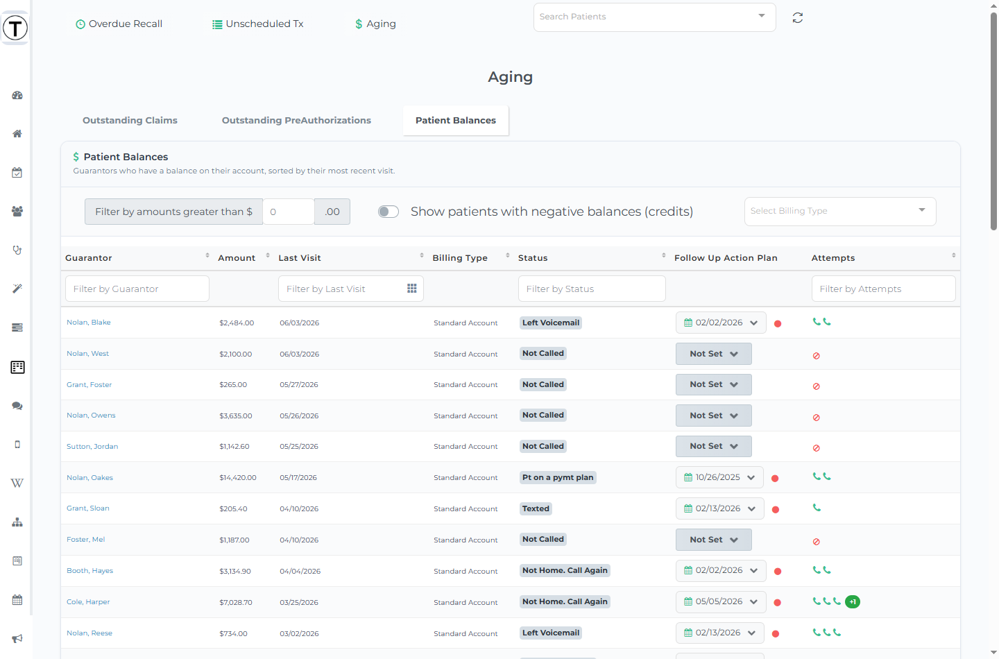
Task: Click the Aging link in top menu
Action: 375,24
